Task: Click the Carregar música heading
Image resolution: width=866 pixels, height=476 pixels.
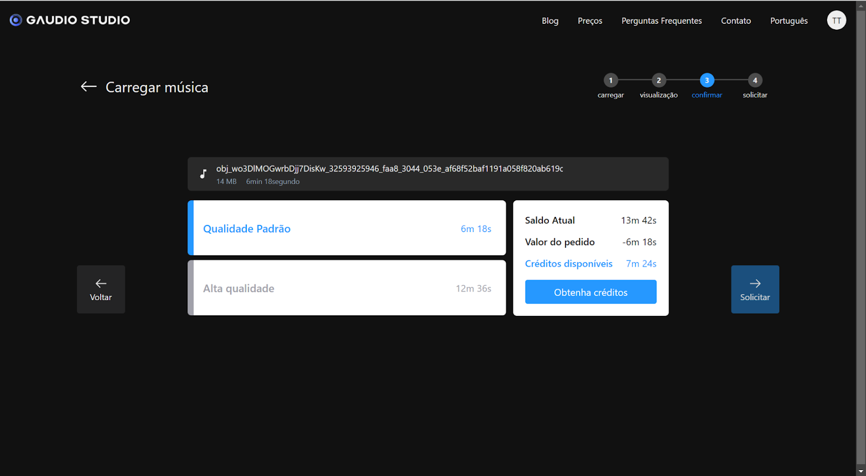Action: pyautogui.click(x=157, y=87)
